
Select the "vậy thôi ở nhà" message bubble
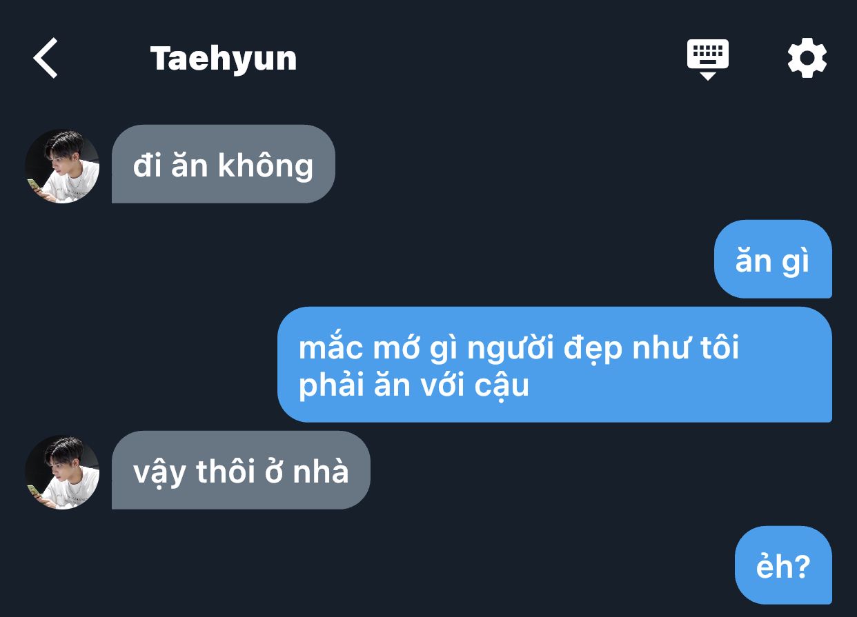tap(241, 470)
